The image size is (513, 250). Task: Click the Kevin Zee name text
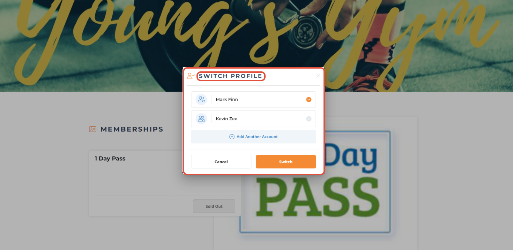coord(226,119)
